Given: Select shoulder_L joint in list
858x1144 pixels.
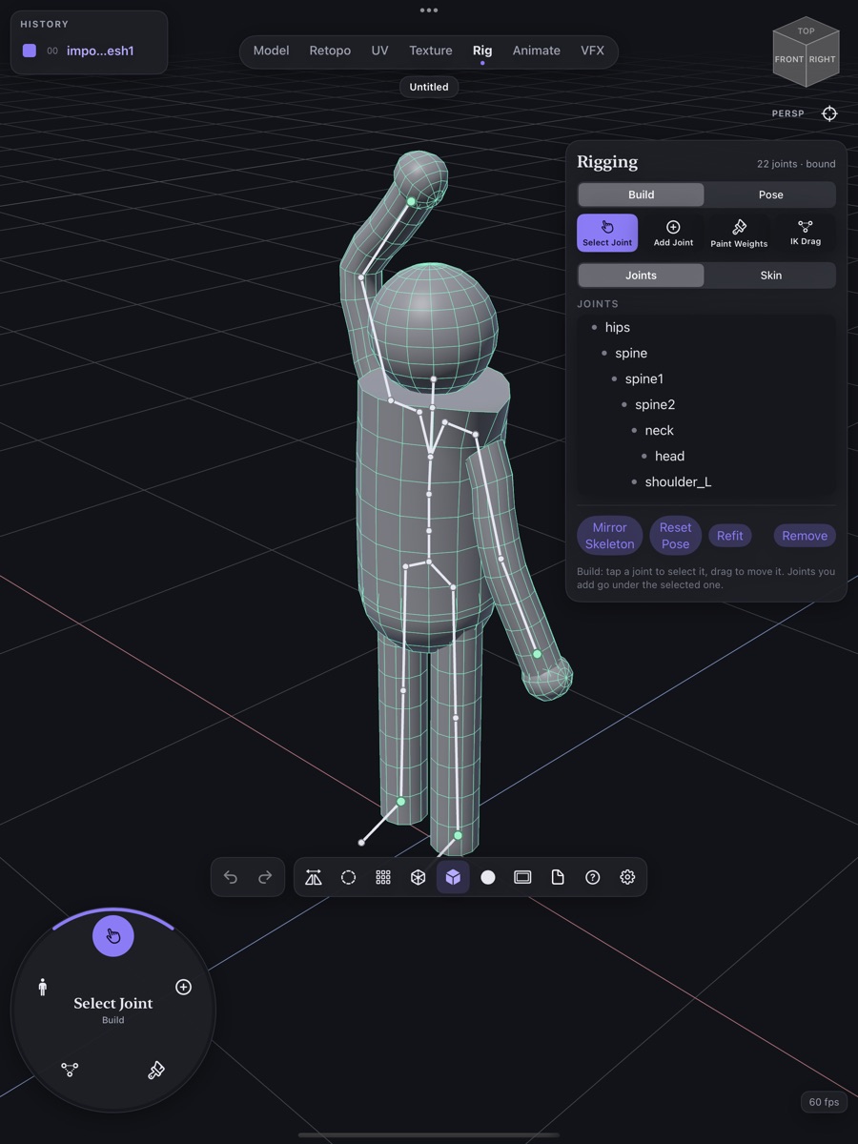Looking at the screenshot, I should click(705, 481).
